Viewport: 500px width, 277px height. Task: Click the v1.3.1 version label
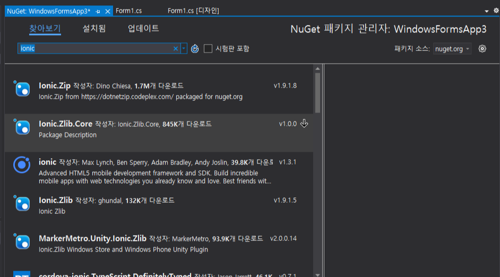tap(288, 162)
